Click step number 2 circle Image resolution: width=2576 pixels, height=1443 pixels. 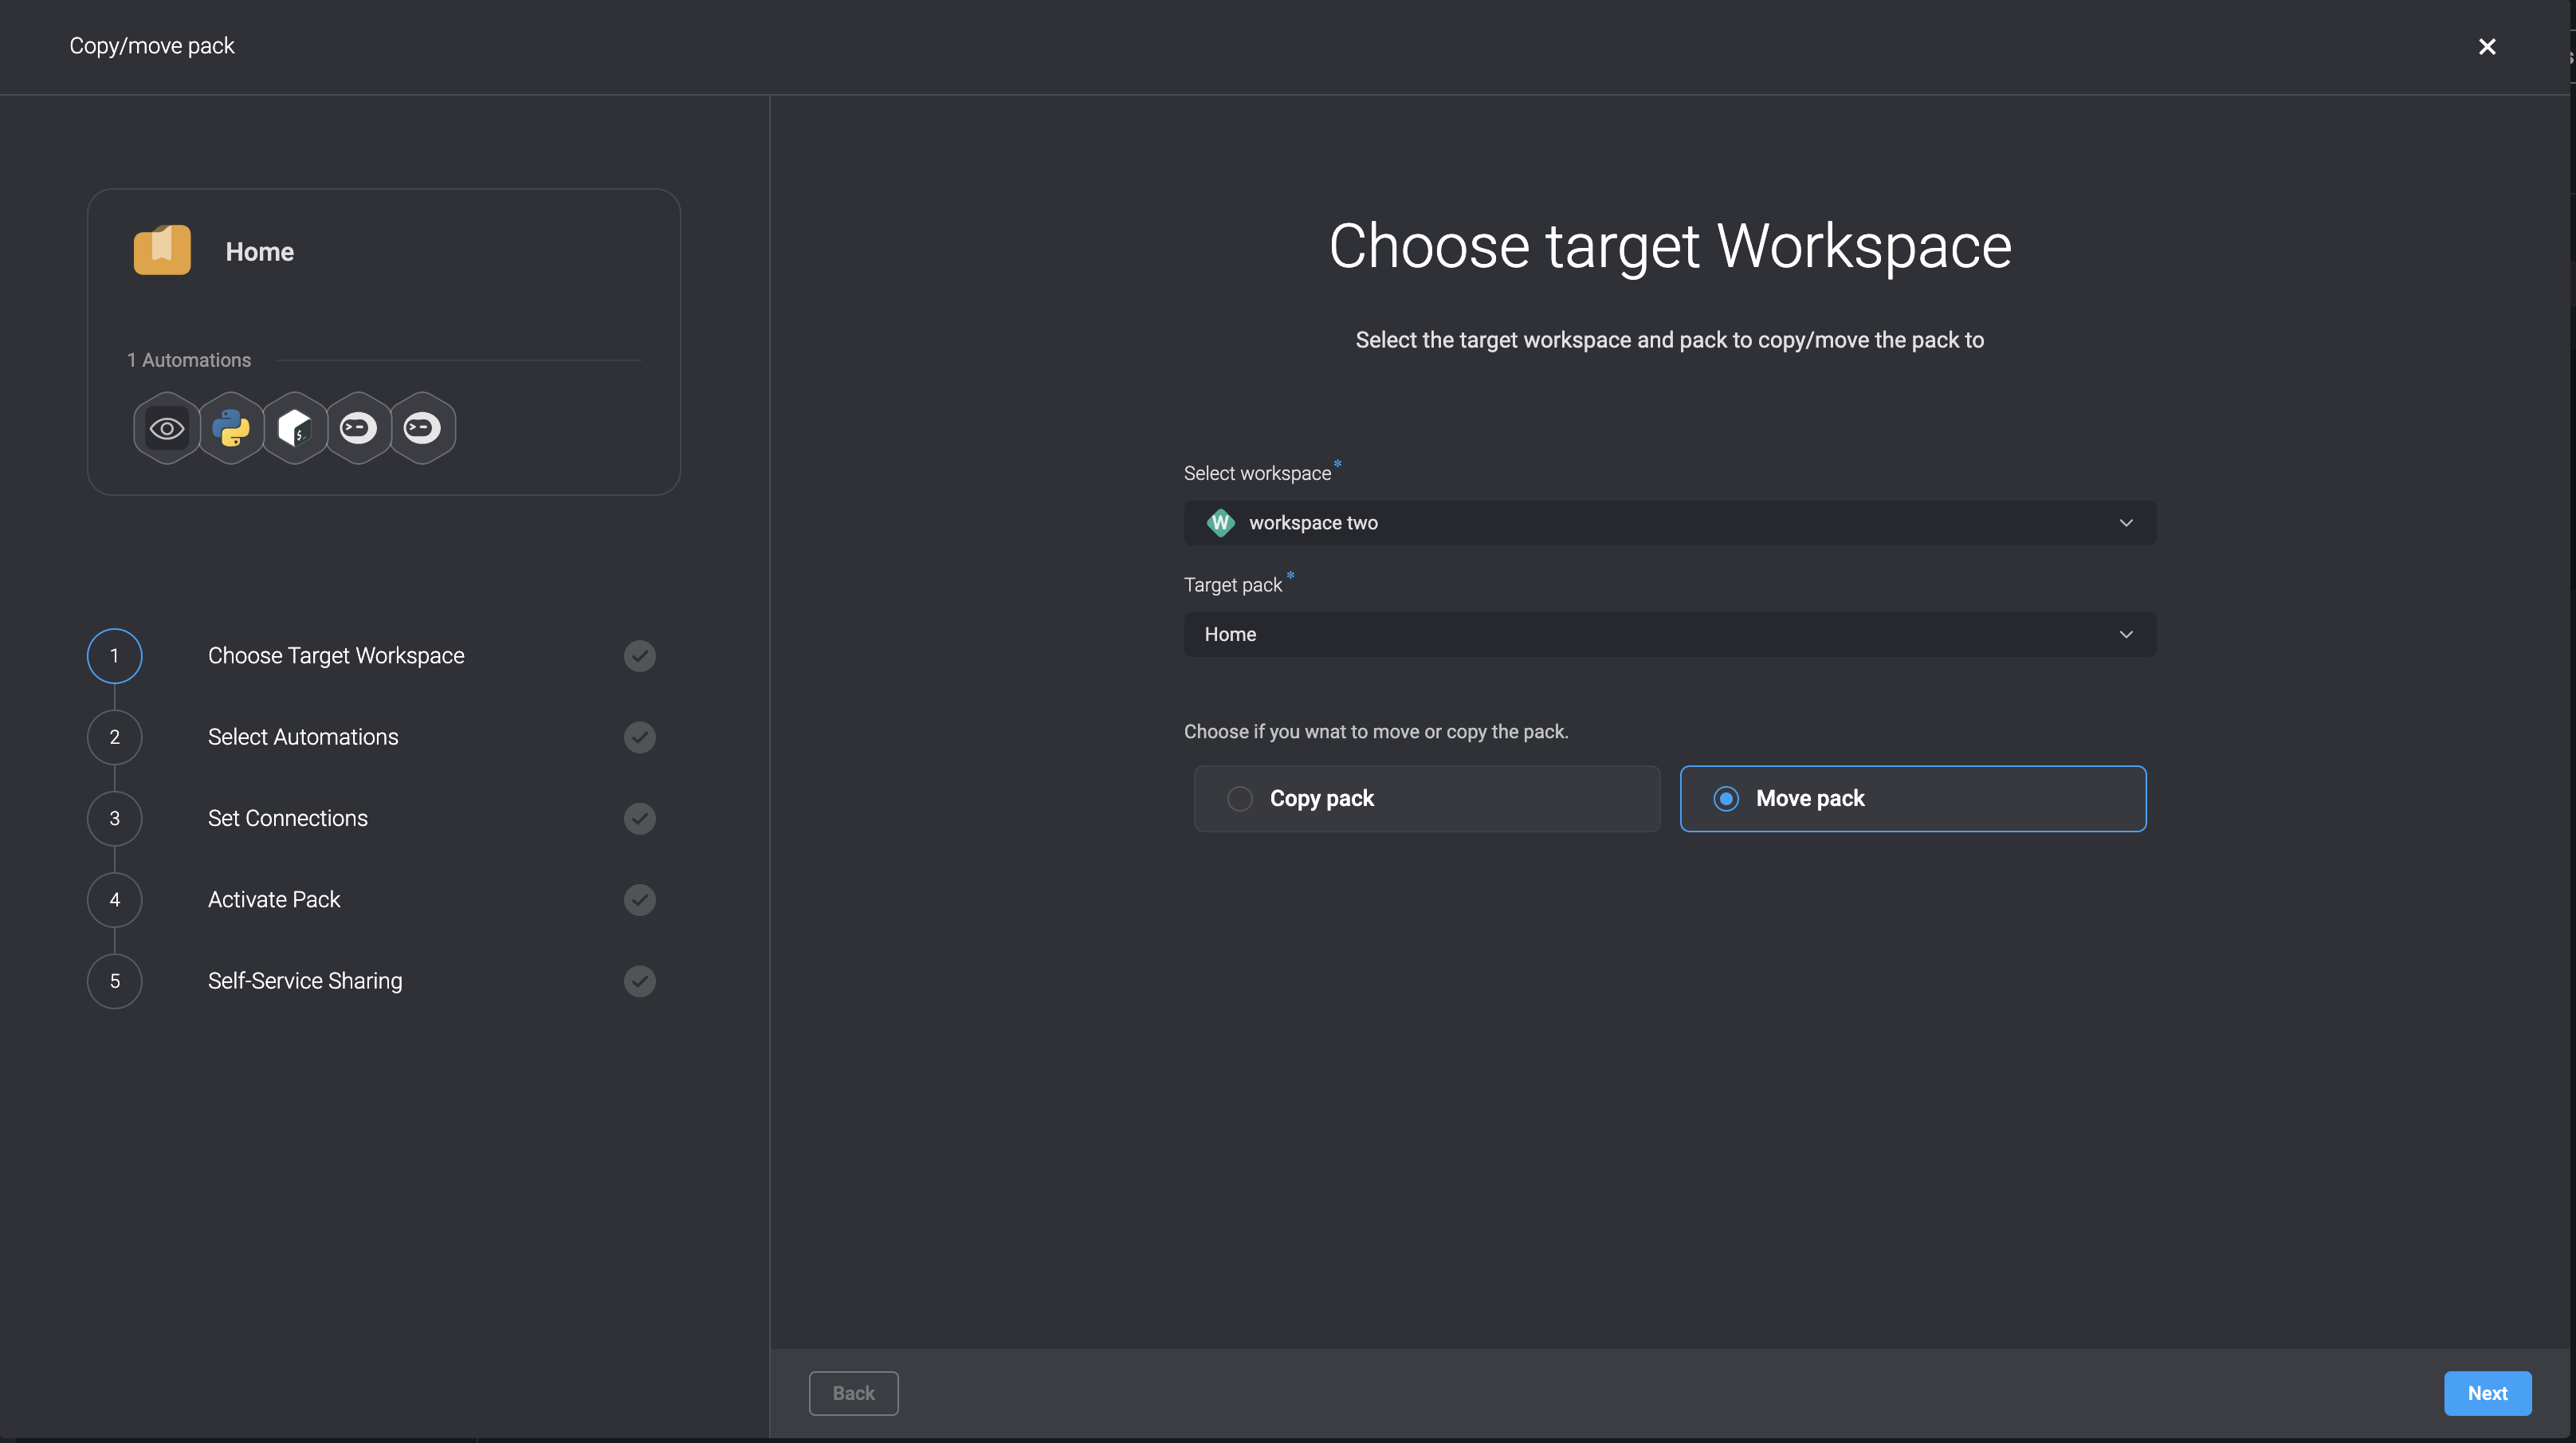[115, 737]
